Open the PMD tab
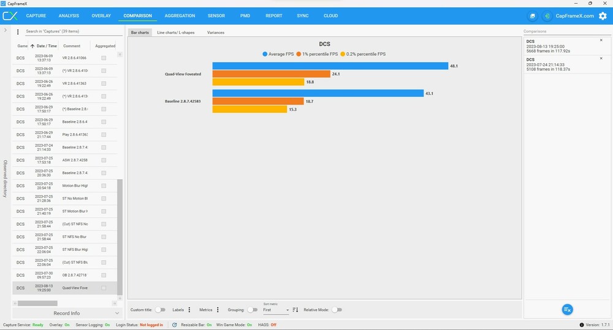Screen dimensions: 613x330 click(x=245, y=16)
